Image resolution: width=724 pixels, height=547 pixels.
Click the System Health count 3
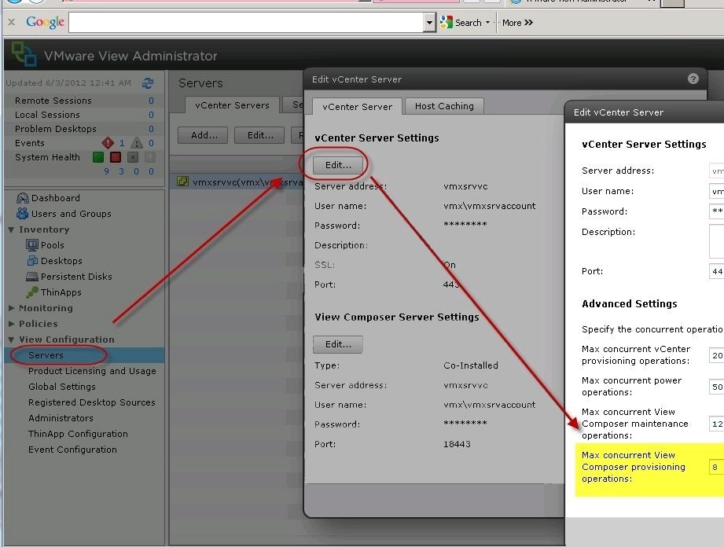pyautogui.click(x=121, y=171)
